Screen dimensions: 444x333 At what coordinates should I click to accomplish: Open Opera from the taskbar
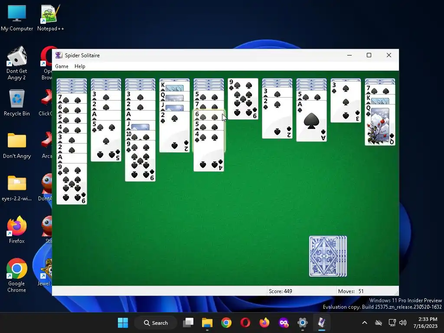[x=245, y=323]
